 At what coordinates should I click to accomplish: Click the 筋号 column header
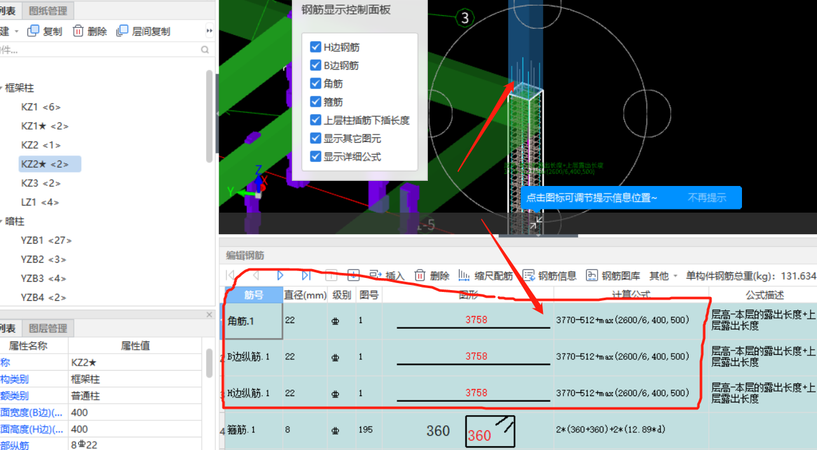[254, 294]
